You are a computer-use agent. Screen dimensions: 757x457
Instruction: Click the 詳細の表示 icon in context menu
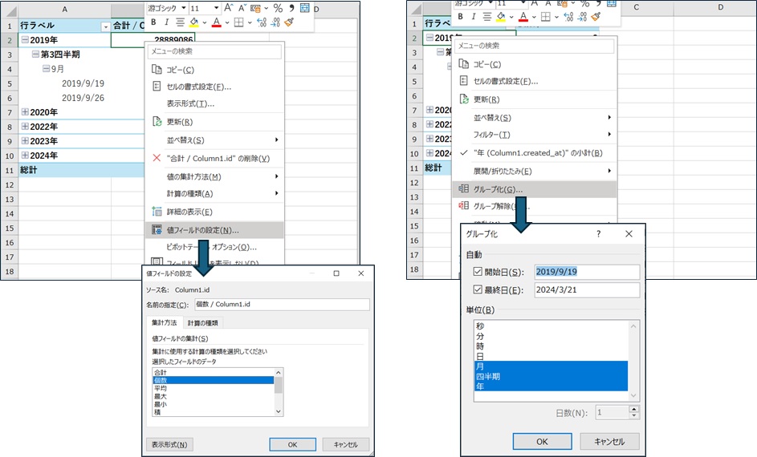(x=157, y=212)
